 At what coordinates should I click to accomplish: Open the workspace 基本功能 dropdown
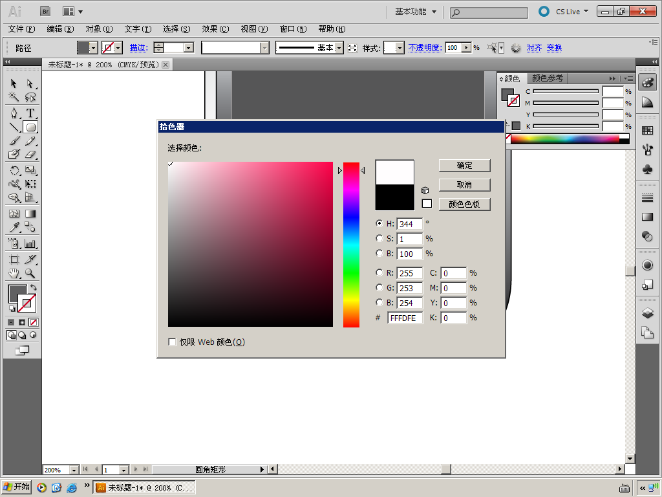coord(416,12)
